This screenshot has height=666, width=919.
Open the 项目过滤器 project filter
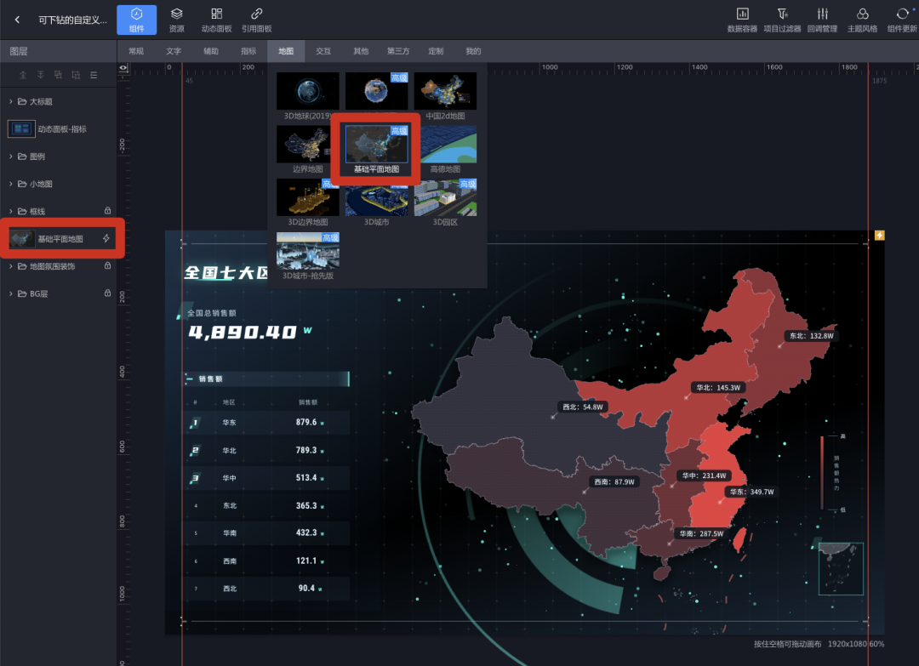tap(783, 19)
